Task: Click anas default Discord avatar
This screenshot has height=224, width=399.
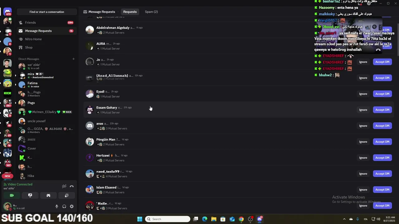Action: pos(90,126)
